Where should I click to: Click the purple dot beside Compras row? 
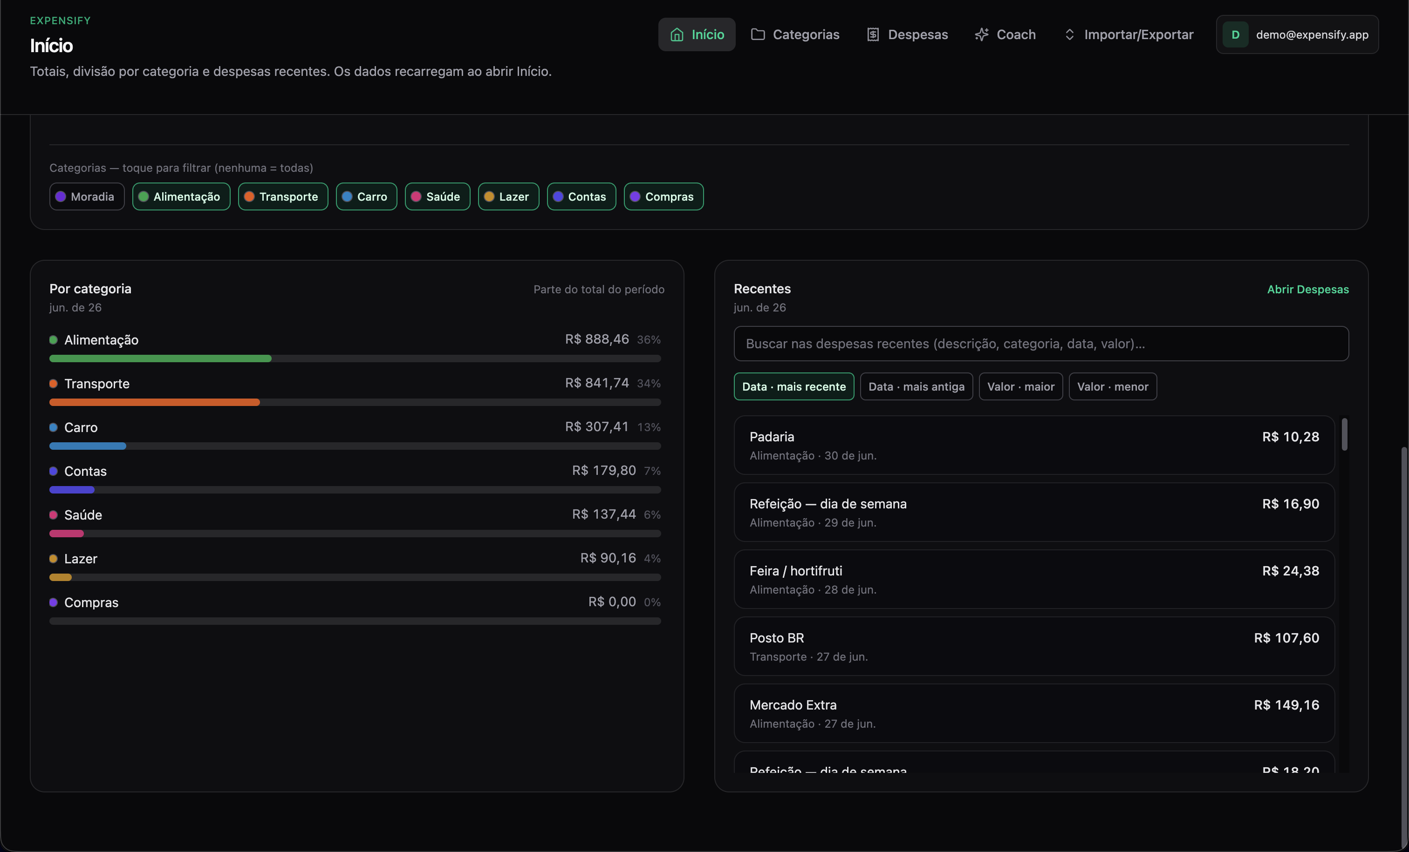pos(53,602)
